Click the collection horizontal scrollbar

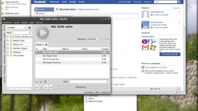click(19, 88)
